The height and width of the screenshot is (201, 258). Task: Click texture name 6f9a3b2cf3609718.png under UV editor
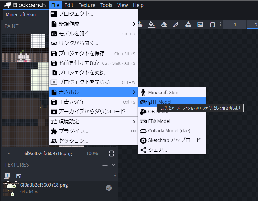[48, 153]
